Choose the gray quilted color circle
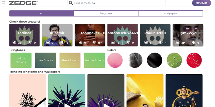 point(135,60)
